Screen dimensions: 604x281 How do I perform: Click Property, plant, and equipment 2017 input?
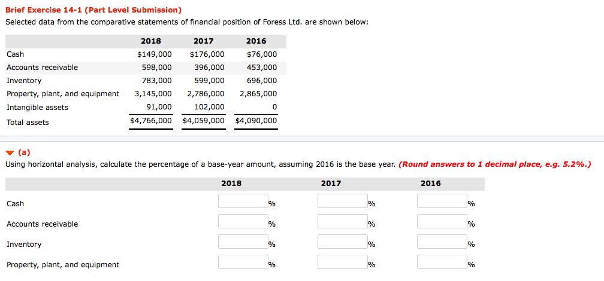click(x=343, y=262)
